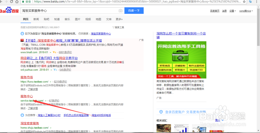
Task: Click the browser home icon
Action: (17, 2)
